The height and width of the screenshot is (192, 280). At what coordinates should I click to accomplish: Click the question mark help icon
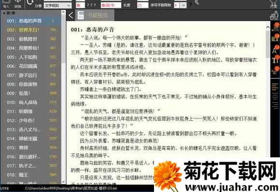point(191,5)
